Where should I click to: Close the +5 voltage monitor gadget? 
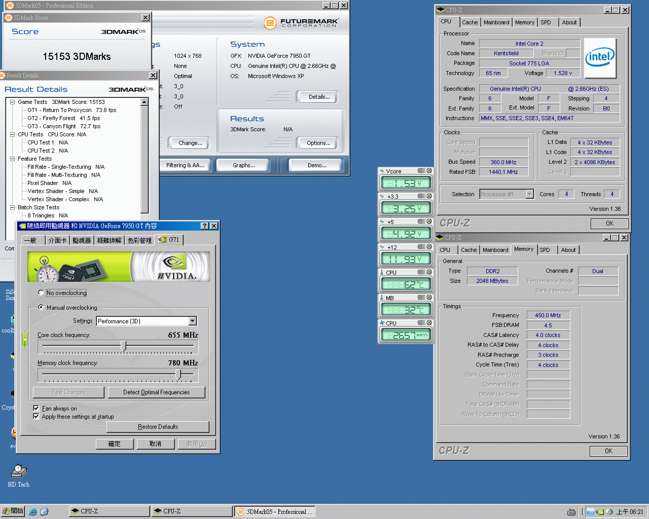click(429, 221)
